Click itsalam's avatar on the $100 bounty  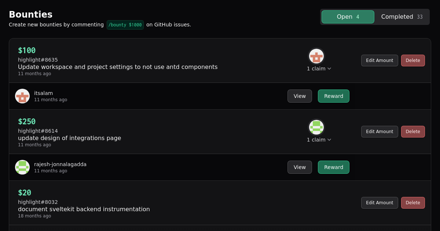316,56
